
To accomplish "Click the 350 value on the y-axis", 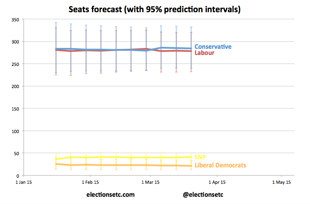I will coord(14,19).
